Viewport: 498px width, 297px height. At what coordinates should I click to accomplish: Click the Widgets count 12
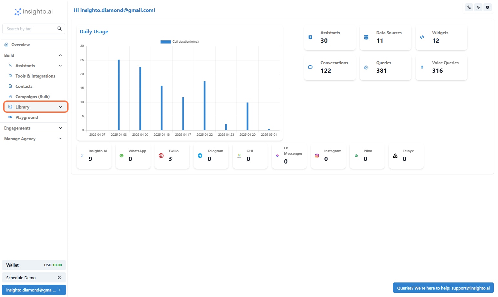(x=436, y=41)
